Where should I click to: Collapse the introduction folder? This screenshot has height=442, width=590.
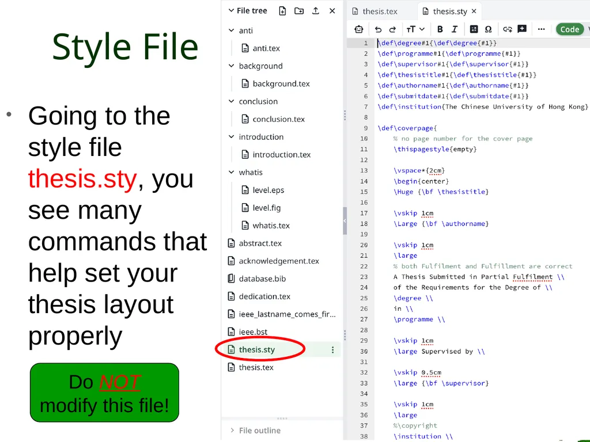click(232, 136)
